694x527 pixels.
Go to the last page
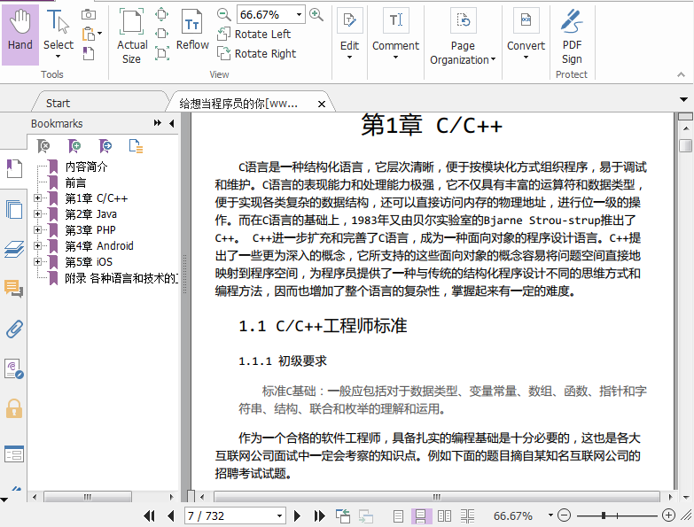coord(319,515)
